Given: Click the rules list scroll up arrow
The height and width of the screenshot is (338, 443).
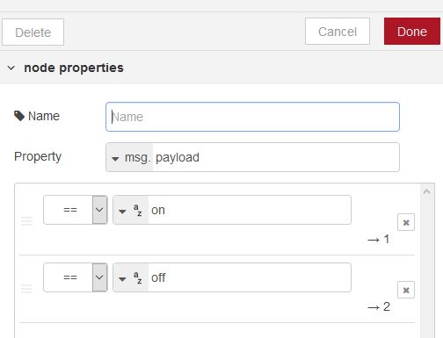Looking at the screenshot, I should (x=426, y=192).
